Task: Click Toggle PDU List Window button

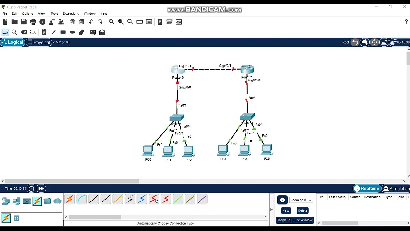Action: 295,220
